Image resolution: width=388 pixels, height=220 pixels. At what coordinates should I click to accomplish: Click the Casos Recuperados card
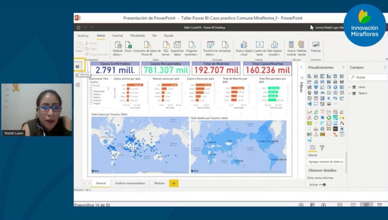pyautogui.click(x=166, y=68)
